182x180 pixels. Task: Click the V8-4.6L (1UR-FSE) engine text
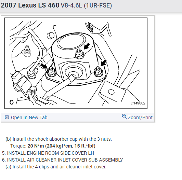86,5
